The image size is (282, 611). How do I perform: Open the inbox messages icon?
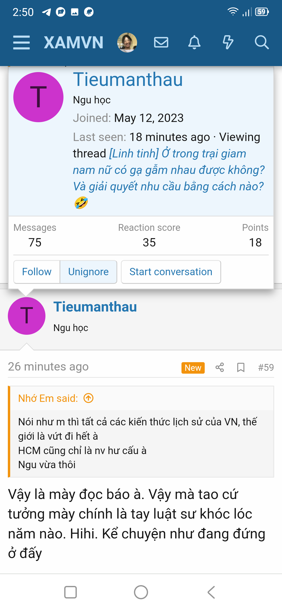click(161, 43)
